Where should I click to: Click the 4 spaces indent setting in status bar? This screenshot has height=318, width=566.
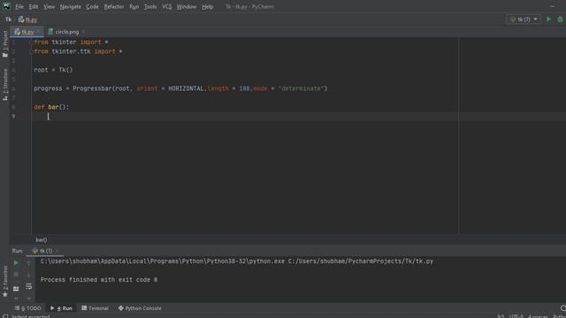click(538, 316)
